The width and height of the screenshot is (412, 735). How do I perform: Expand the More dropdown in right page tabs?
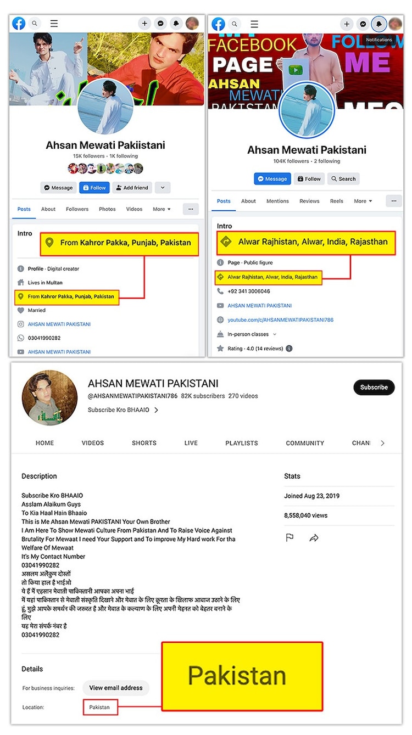click(x=363, y=201)
